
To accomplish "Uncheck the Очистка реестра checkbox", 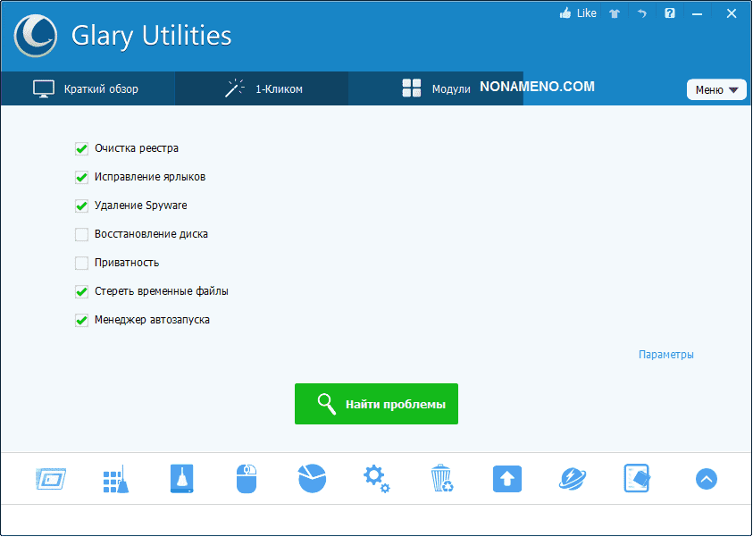I will pyautogui.click(x=81, y=148).
